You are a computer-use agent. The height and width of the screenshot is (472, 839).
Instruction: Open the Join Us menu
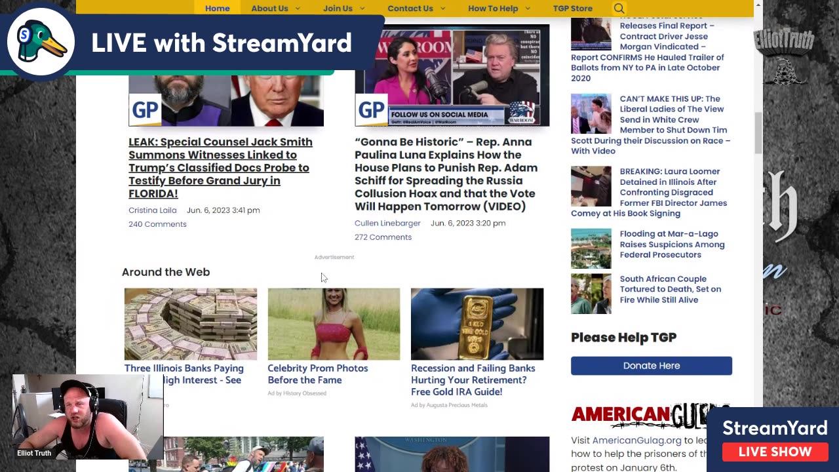[338, 9]
